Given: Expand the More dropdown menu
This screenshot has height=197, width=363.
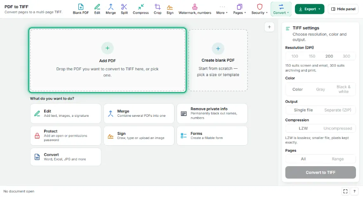Looking at the screenshot, I should coord(222,9).
